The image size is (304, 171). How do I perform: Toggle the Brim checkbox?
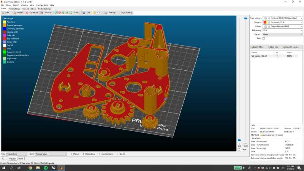[264, 38]
